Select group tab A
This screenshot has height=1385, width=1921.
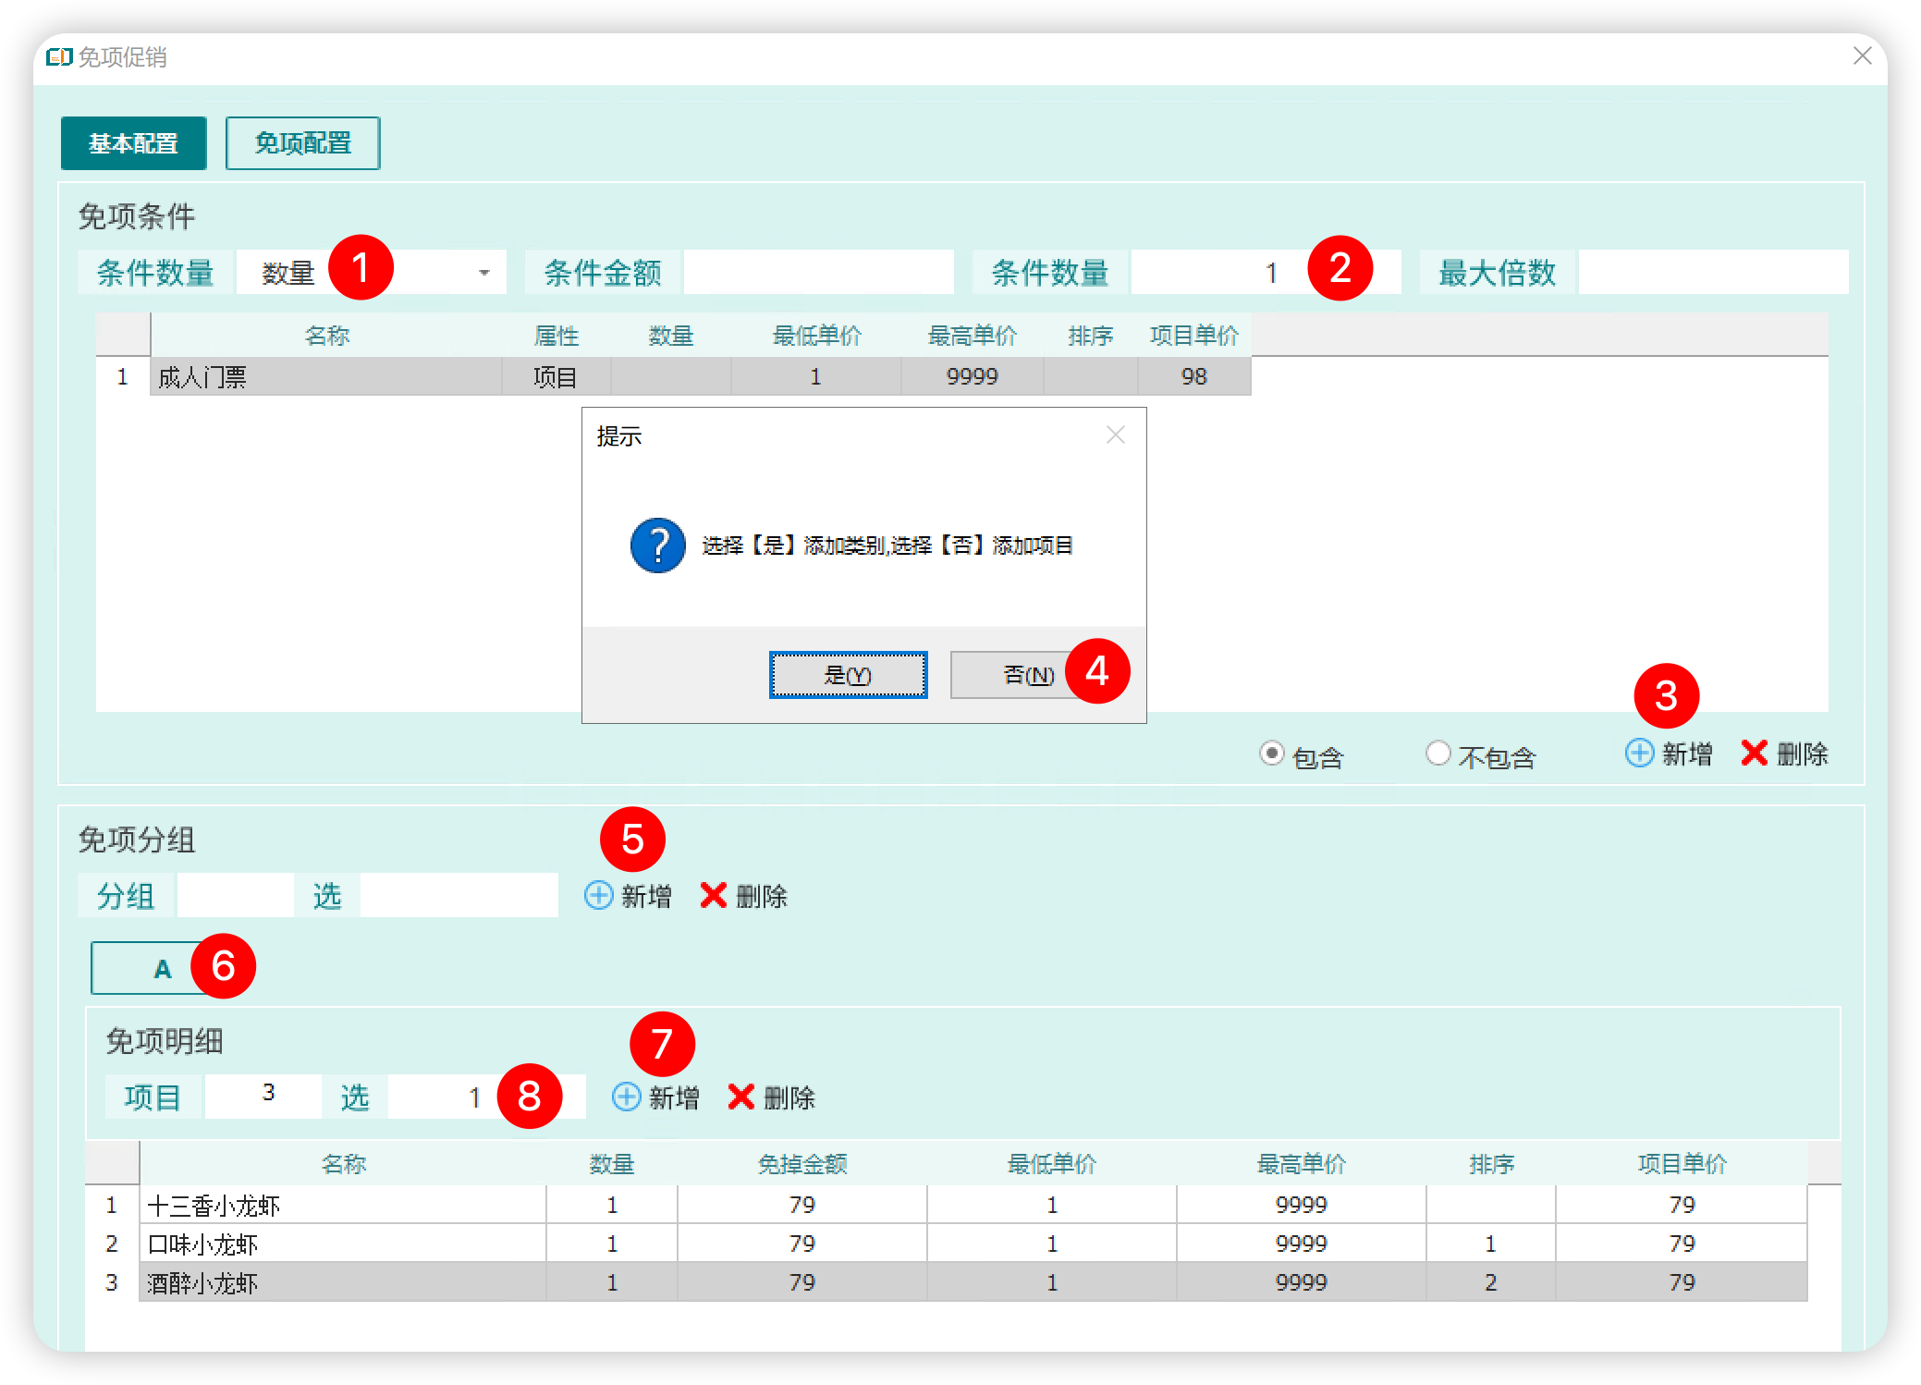click(x=163, y=968)
